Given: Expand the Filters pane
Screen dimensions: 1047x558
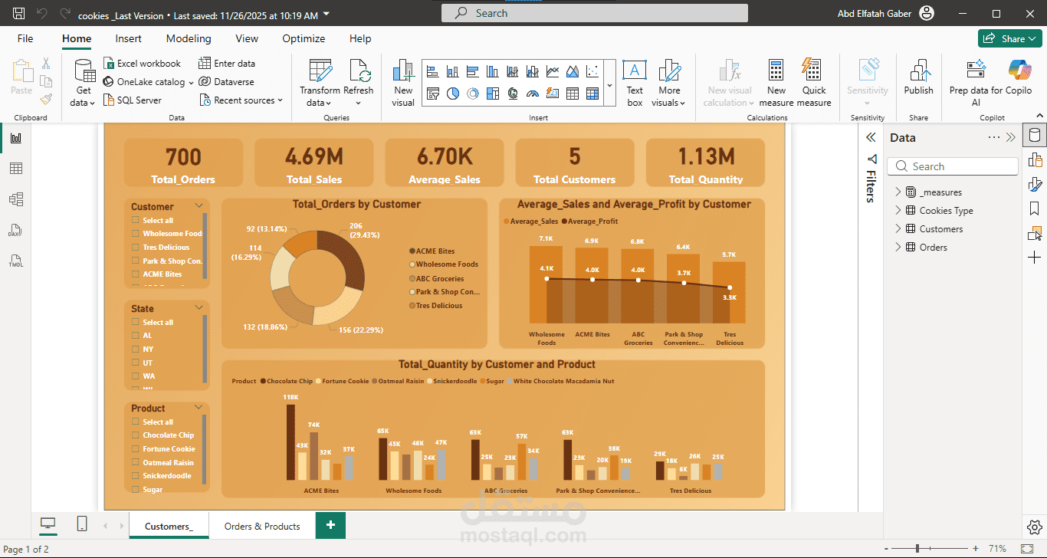Looking at the screenshot, I should click(x=871, y=137).
